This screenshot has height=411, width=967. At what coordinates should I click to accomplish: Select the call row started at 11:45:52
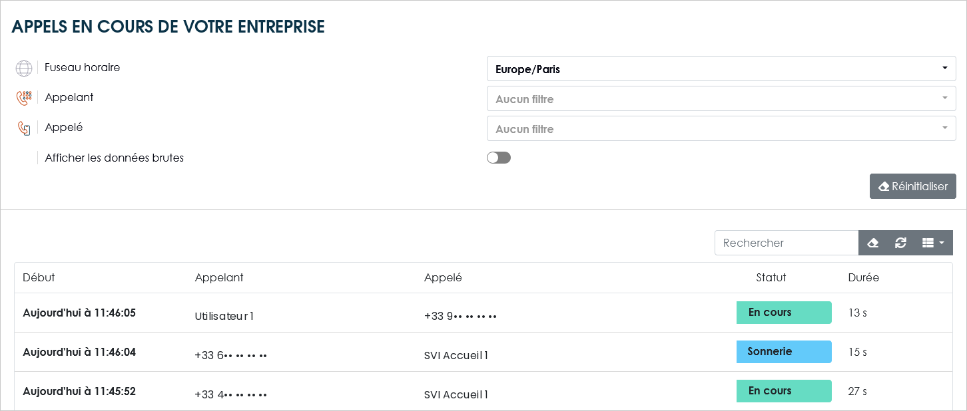coord(483,391)
